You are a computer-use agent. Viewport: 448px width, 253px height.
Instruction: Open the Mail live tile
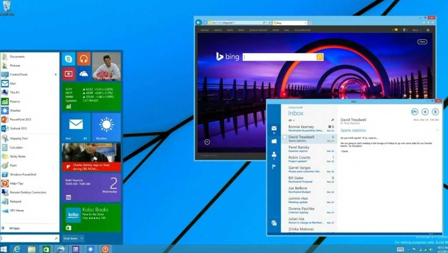76,127
